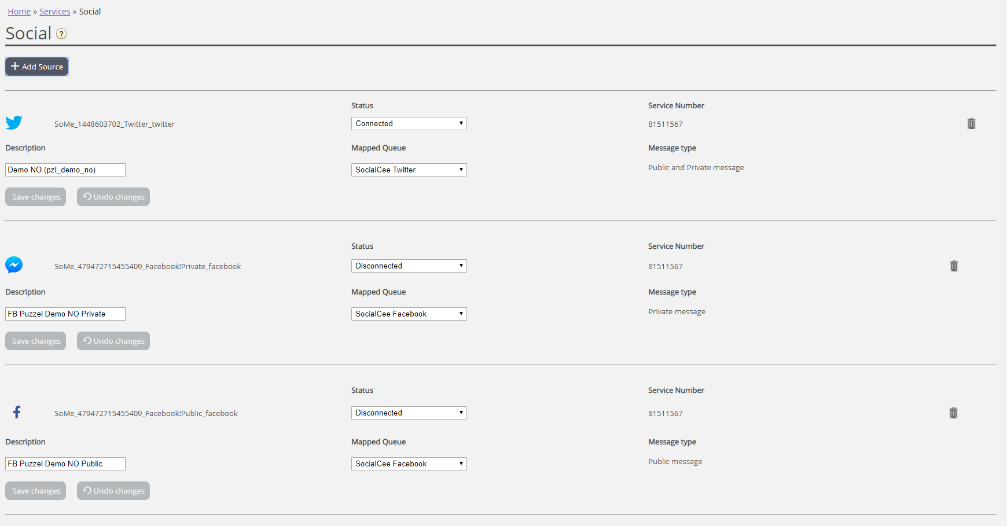Click Undo changes under Facebook Public source

tap(113, 491)
